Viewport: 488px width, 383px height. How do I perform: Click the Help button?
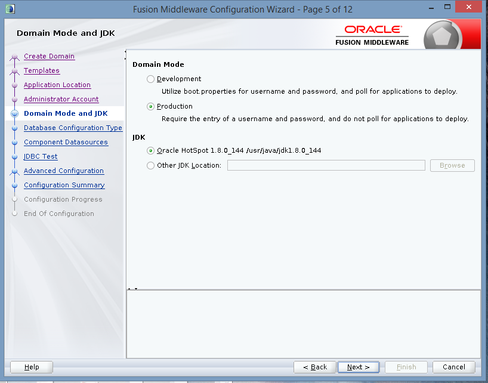32,367
